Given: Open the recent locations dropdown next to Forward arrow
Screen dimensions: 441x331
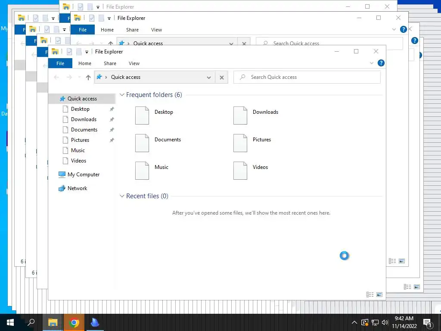Looking at the screenshot, I should 79,77.
